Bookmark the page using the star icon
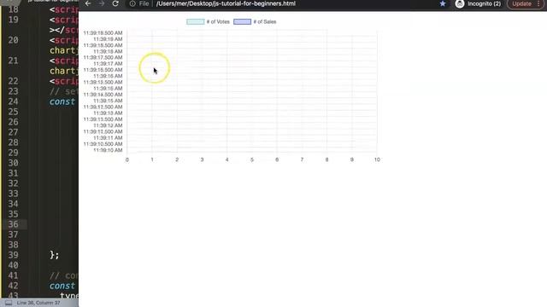This screenshot has height=307, width=547. tap(443, 3)
